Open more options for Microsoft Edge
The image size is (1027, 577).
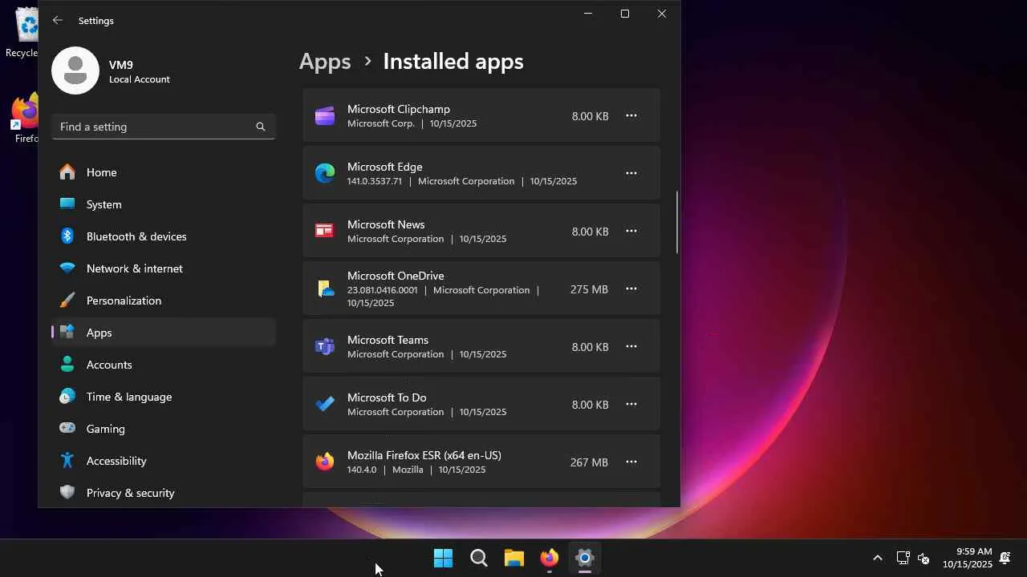tap(631, 173)
